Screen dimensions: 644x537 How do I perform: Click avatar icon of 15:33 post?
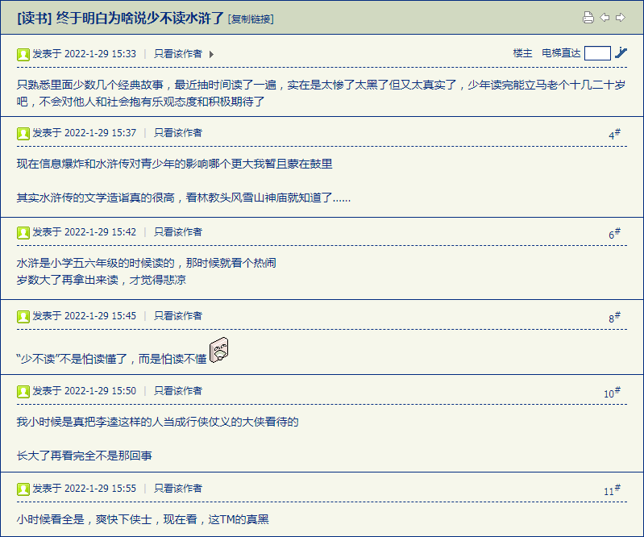pos(23,54)
